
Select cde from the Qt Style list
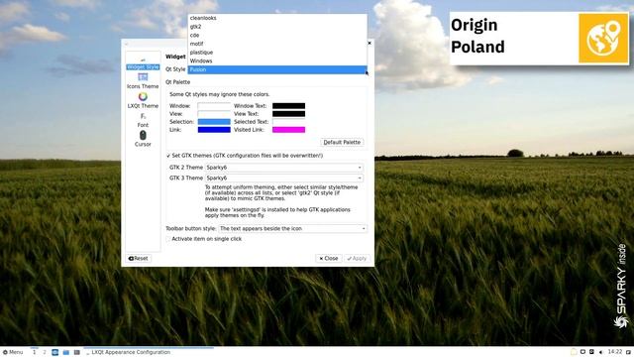[x=277, y=35]
